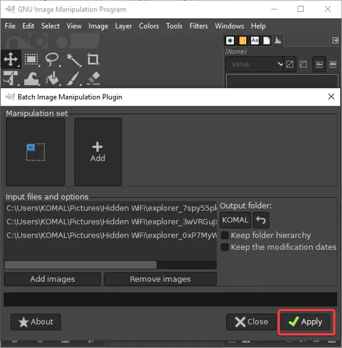Open the Histogram tab
This screenshot has height=348, width=342.
point(278,41)
